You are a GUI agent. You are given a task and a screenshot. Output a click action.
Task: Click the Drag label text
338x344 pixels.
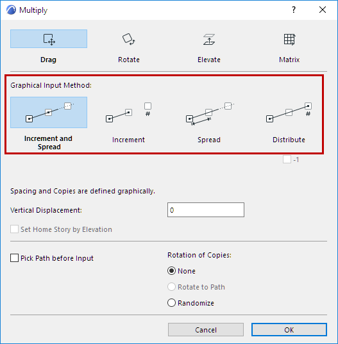pos(48,60)
